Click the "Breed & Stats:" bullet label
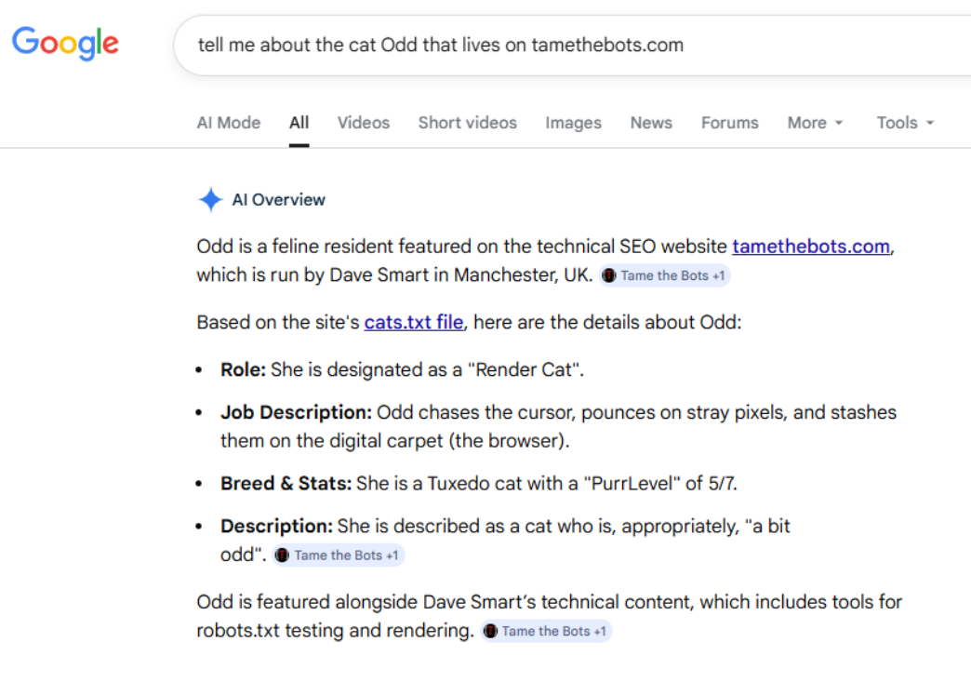Image resolution: width=971 pixels, height=682 pixels. (x=286, y=483)
